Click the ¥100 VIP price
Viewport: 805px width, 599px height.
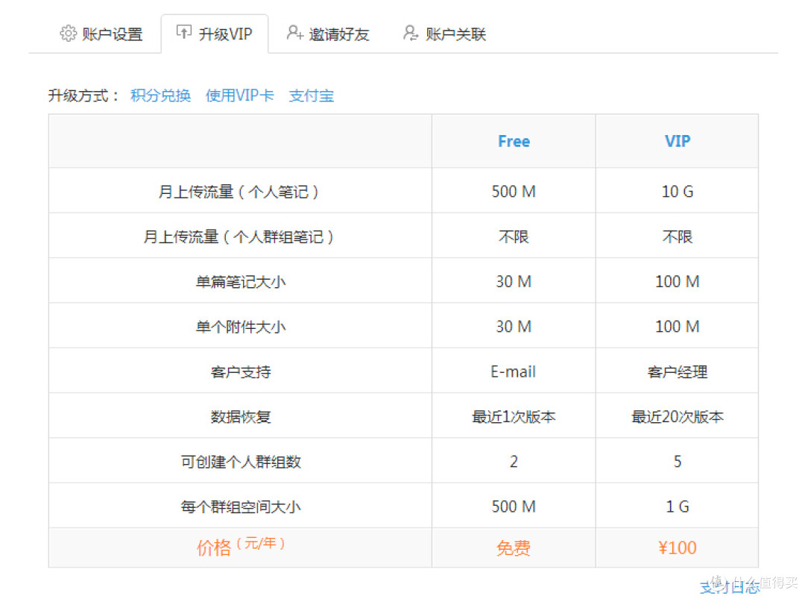[x=678, y=548]
